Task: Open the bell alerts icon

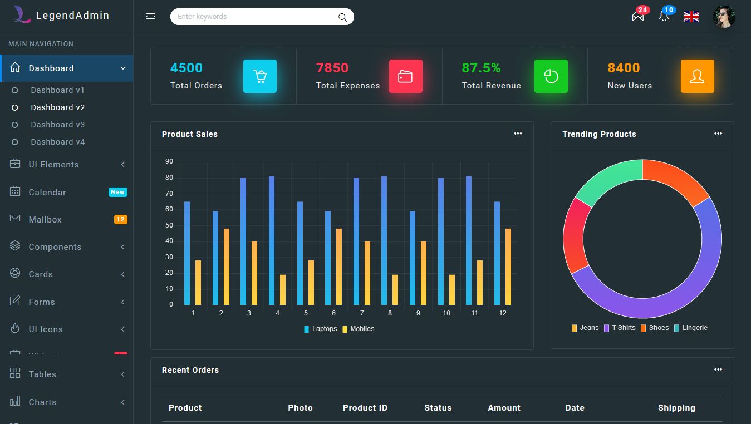Action: pyautogui.click(x=664, y=17)
